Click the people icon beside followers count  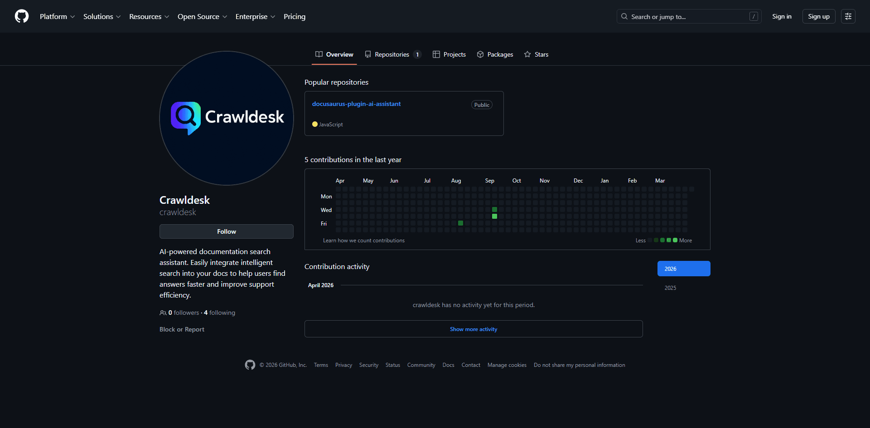point(163,313)
